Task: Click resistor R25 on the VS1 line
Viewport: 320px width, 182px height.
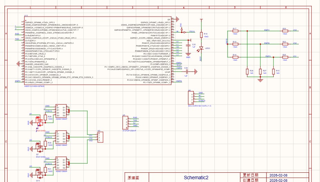Action: (284, 57)
